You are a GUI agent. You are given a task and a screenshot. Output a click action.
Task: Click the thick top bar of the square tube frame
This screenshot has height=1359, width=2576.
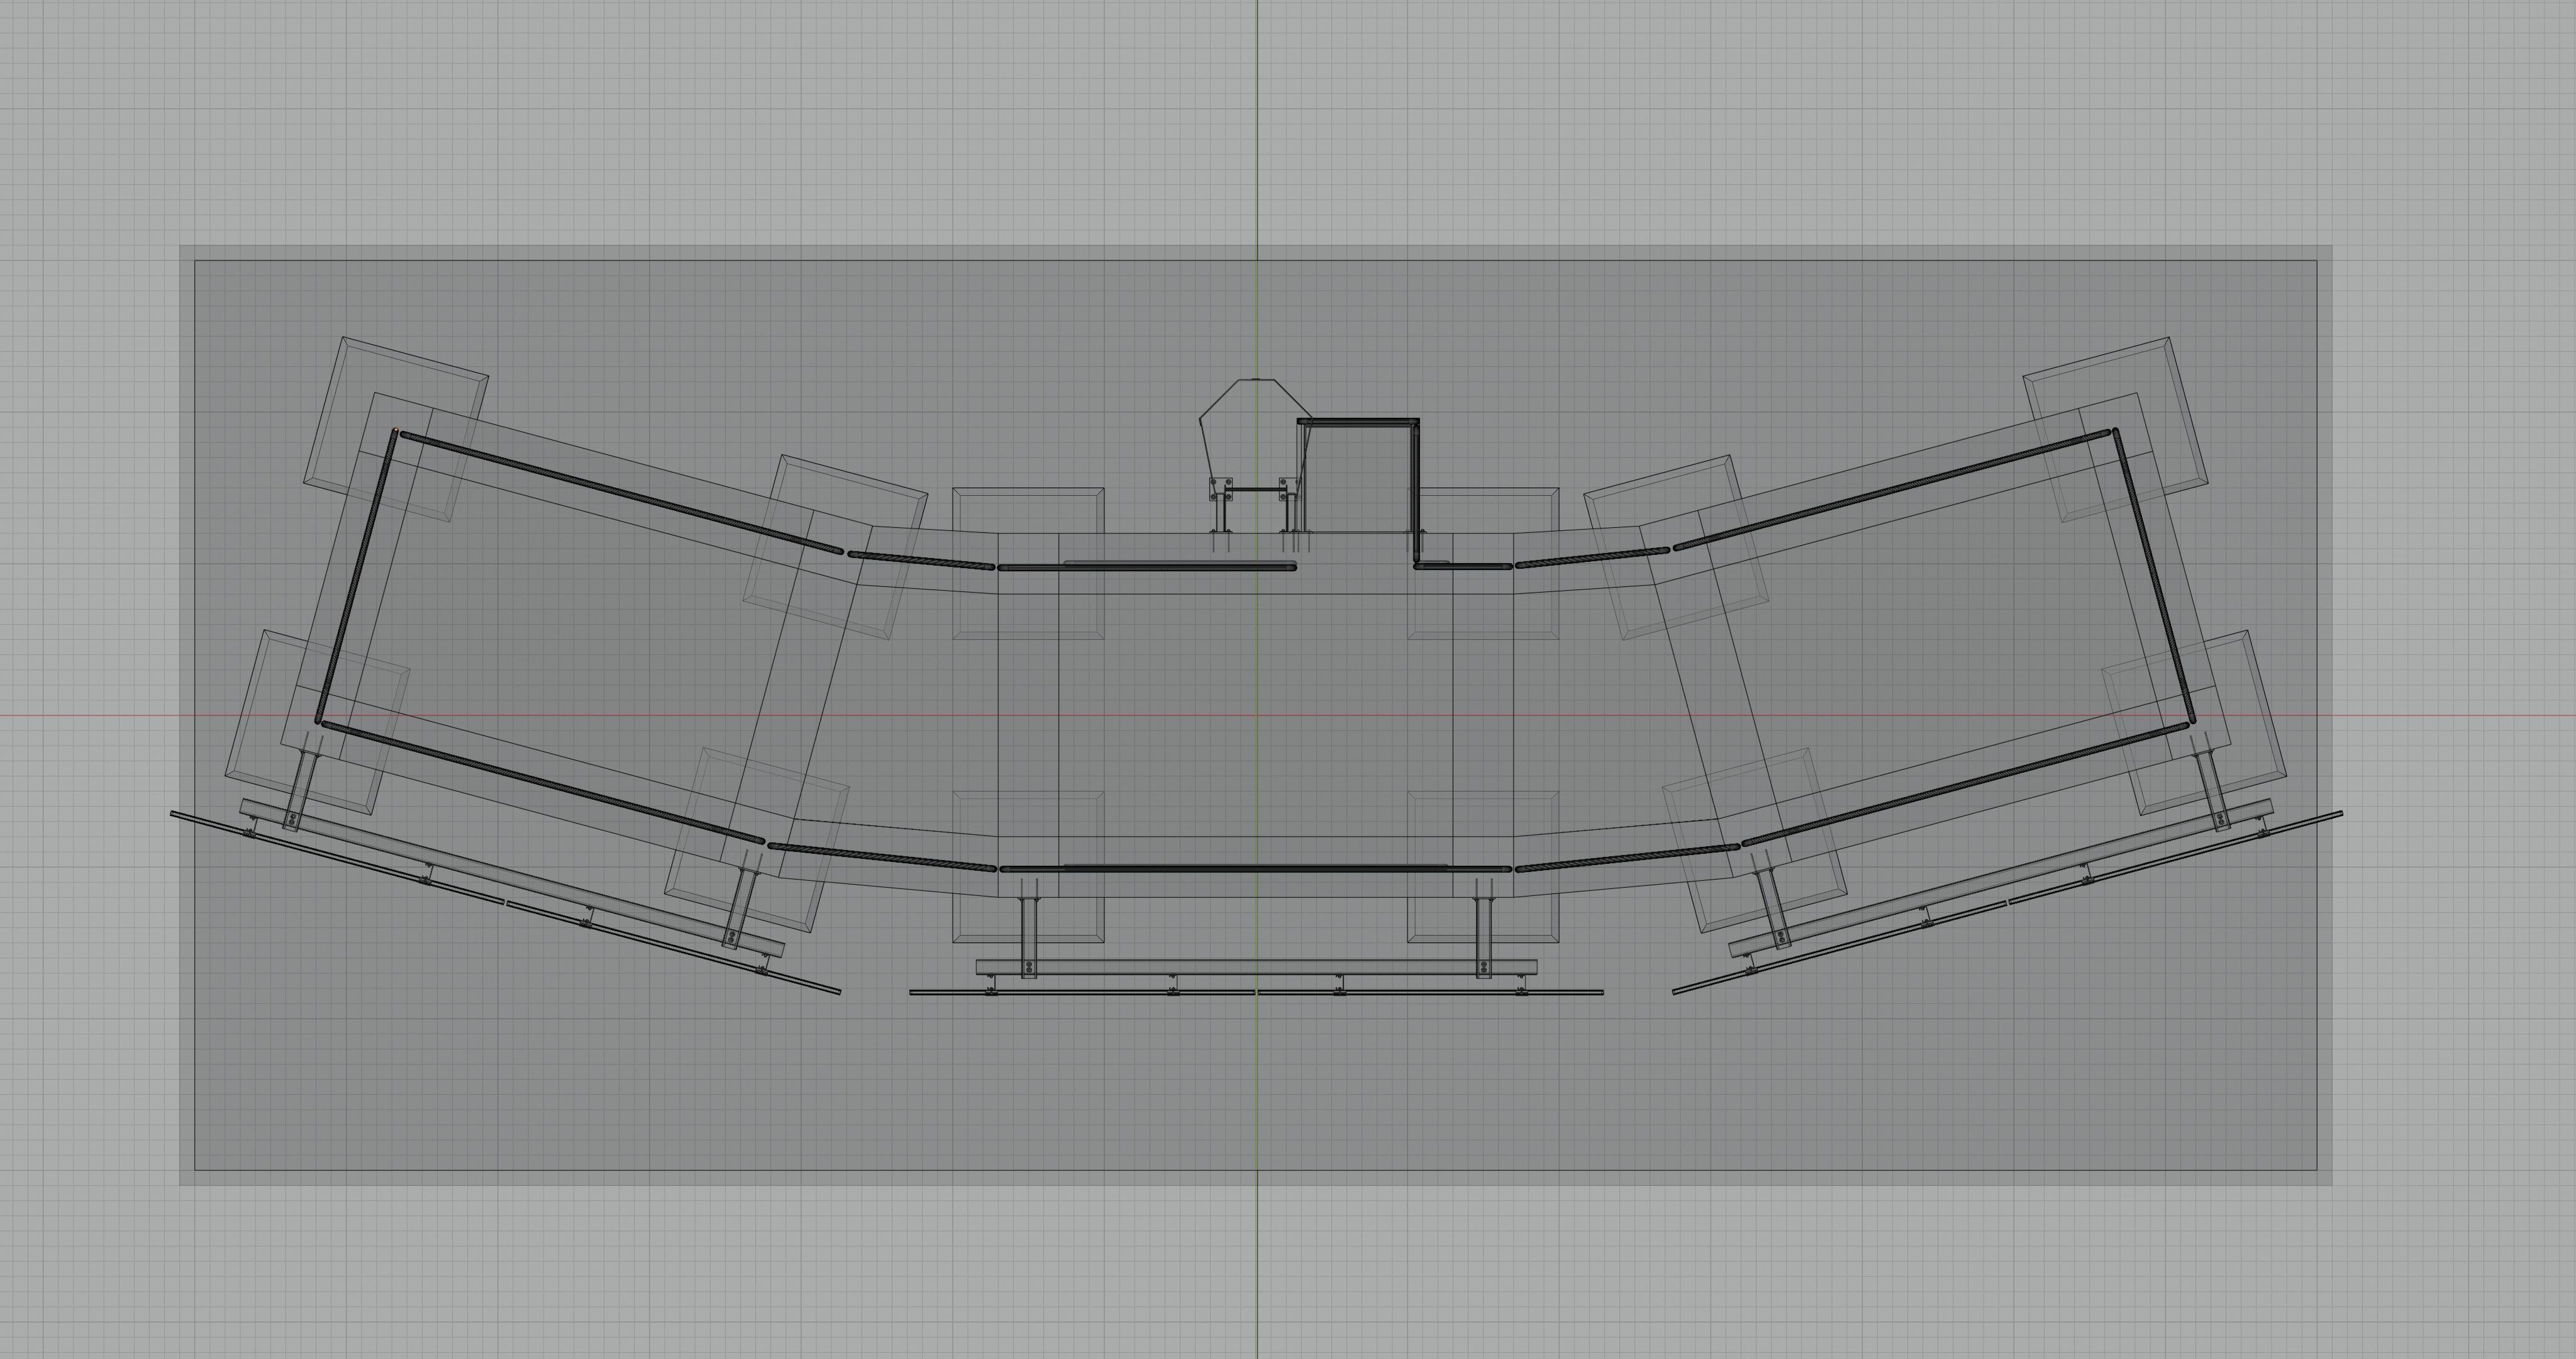1358,422
